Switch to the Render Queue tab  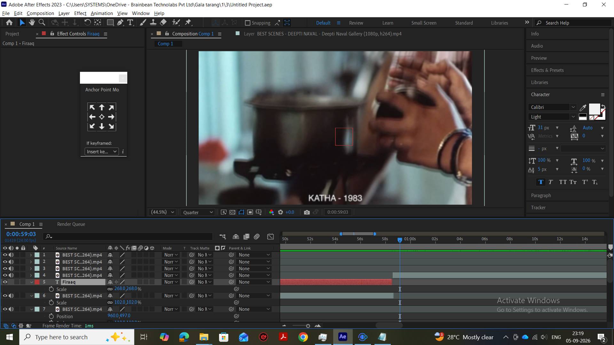point(71,224)
